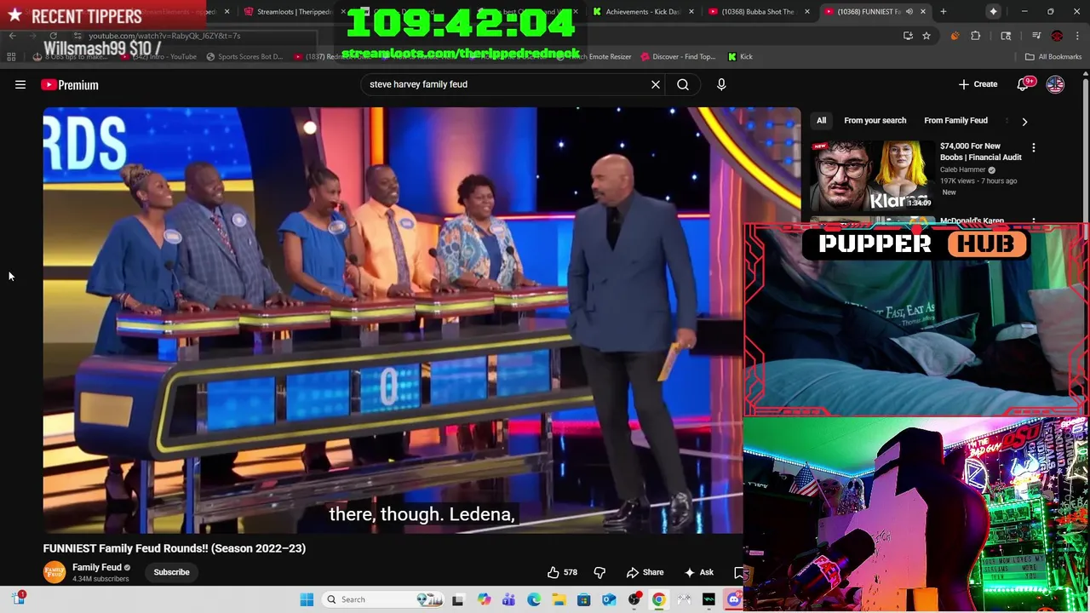The width and height of the screenshot is (1090, 613).
Task: Subscribe to the Family Feud channel
Action: pyautogui.click(x=171, y=572)
